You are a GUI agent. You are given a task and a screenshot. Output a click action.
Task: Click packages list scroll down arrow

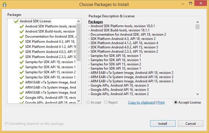(x=78, y=101)
